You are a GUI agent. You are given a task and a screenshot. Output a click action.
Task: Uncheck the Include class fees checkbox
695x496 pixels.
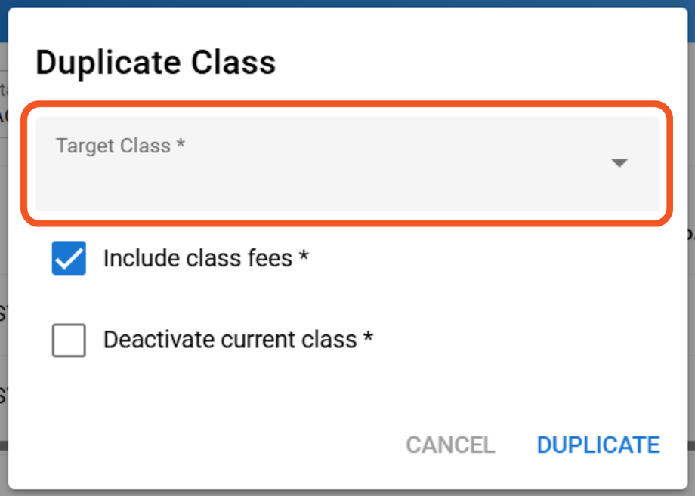[x=69, y=259]
